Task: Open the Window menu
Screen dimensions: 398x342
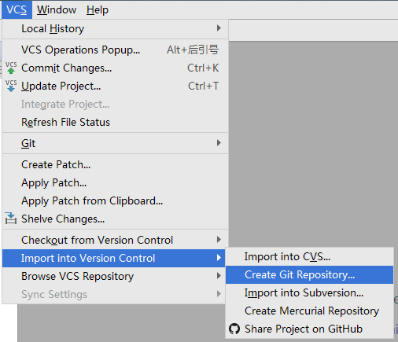Action: [x=57, y=9]
